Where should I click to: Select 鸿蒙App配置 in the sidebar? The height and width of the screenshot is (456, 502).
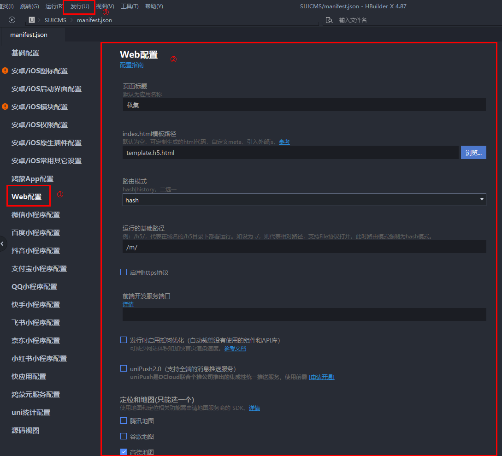pyautogui.click(x=32, y=179)
